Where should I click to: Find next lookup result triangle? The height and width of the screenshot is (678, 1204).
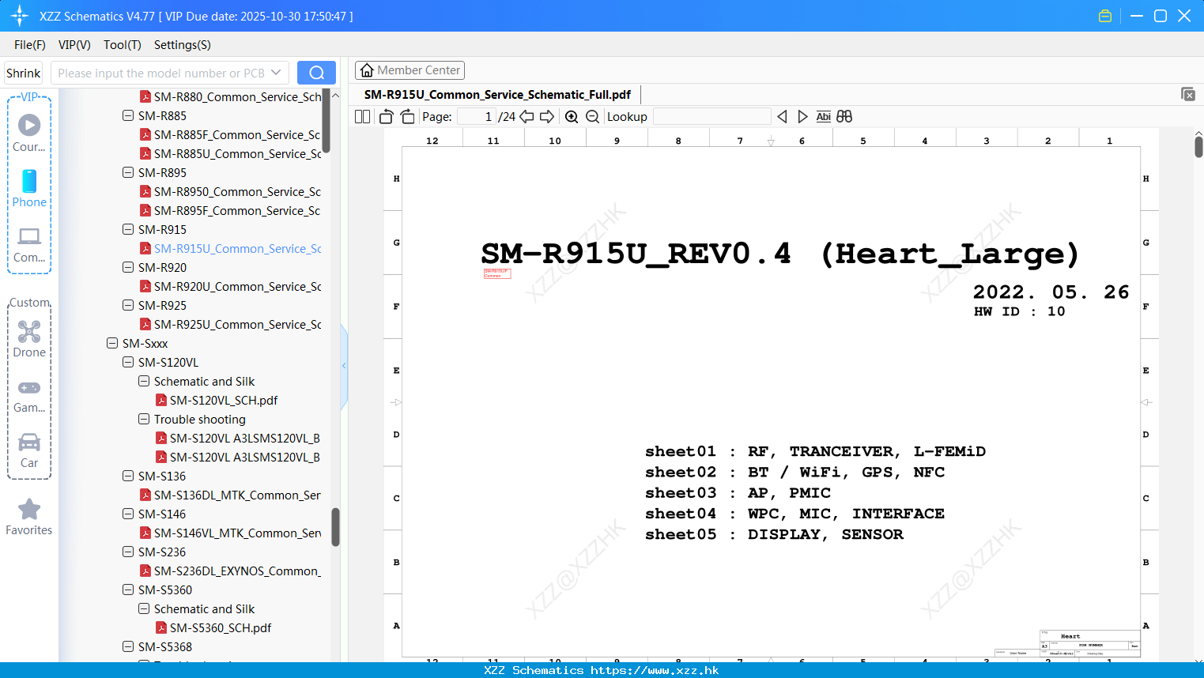tap(802, 116)
